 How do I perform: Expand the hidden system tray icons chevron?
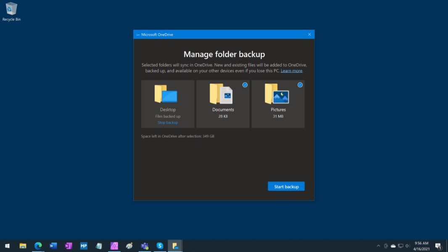[378, 246]
